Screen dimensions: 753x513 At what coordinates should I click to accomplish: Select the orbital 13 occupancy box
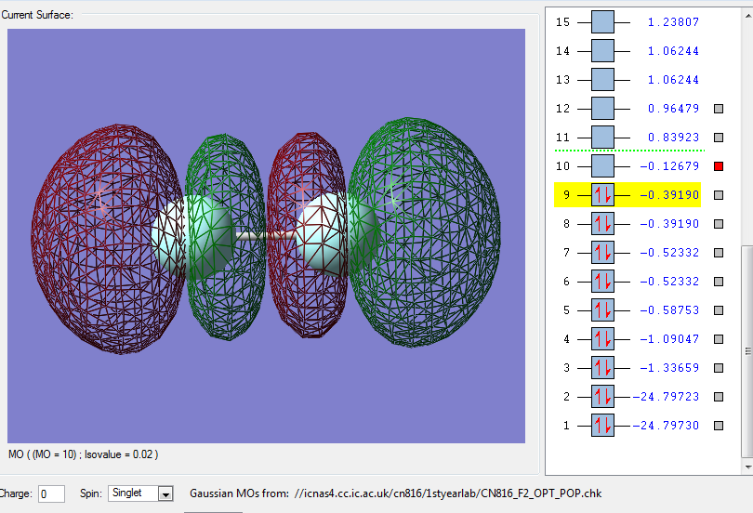602,80
